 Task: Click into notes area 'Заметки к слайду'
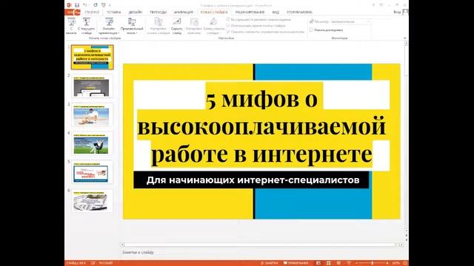pos(138,252)
